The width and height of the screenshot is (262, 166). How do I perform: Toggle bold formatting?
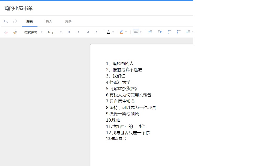pyautogui.click(x=69, y=32)
